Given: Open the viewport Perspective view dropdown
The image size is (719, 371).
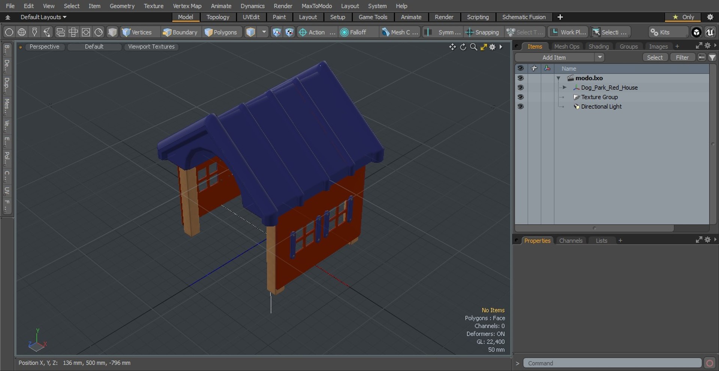Looking at the screenshot, I should (44, 47).
